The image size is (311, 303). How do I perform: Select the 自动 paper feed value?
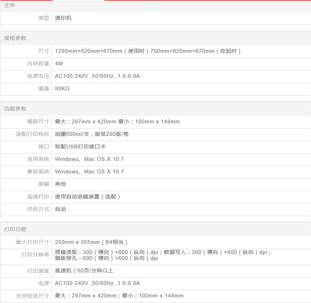(x=61, y=209)
